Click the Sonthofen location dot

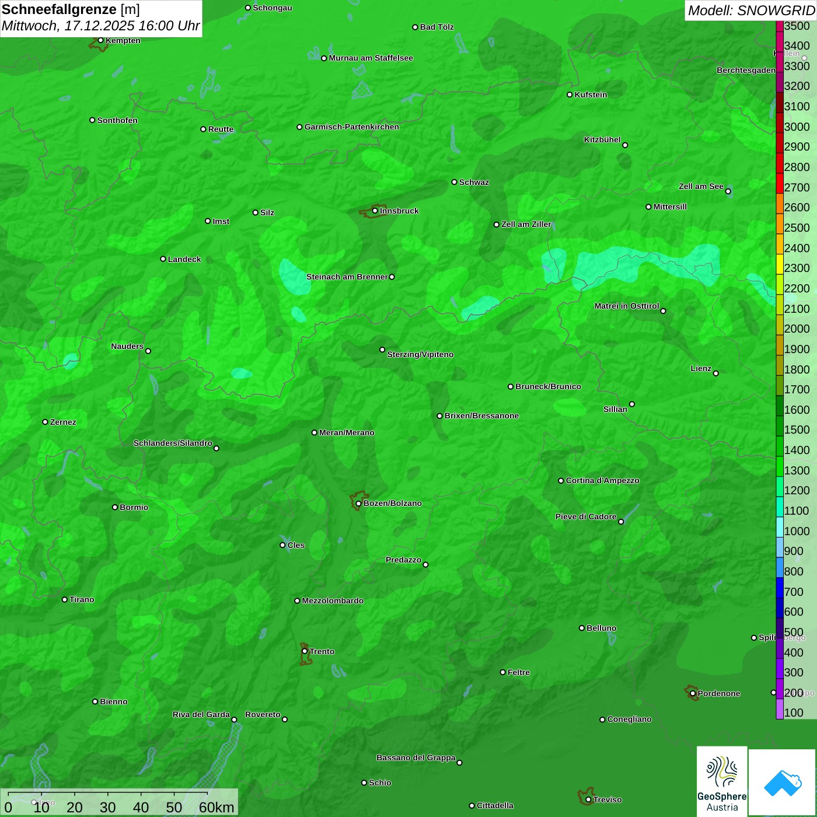pos(92,120)
